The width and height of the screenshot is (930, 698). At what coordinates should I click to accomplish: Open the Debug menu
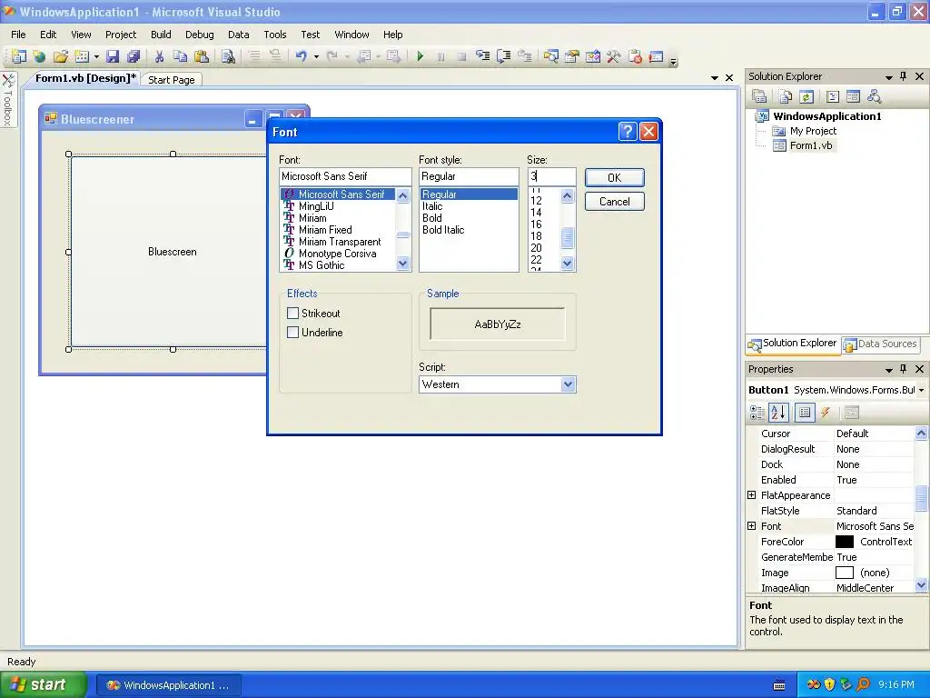tap(199, 35)
